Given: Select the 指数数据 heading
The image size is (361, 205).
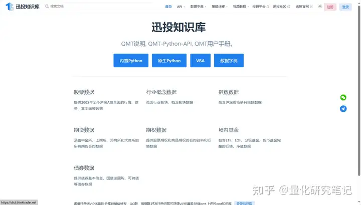Looking at the screenshot, I should click(229, 92).
